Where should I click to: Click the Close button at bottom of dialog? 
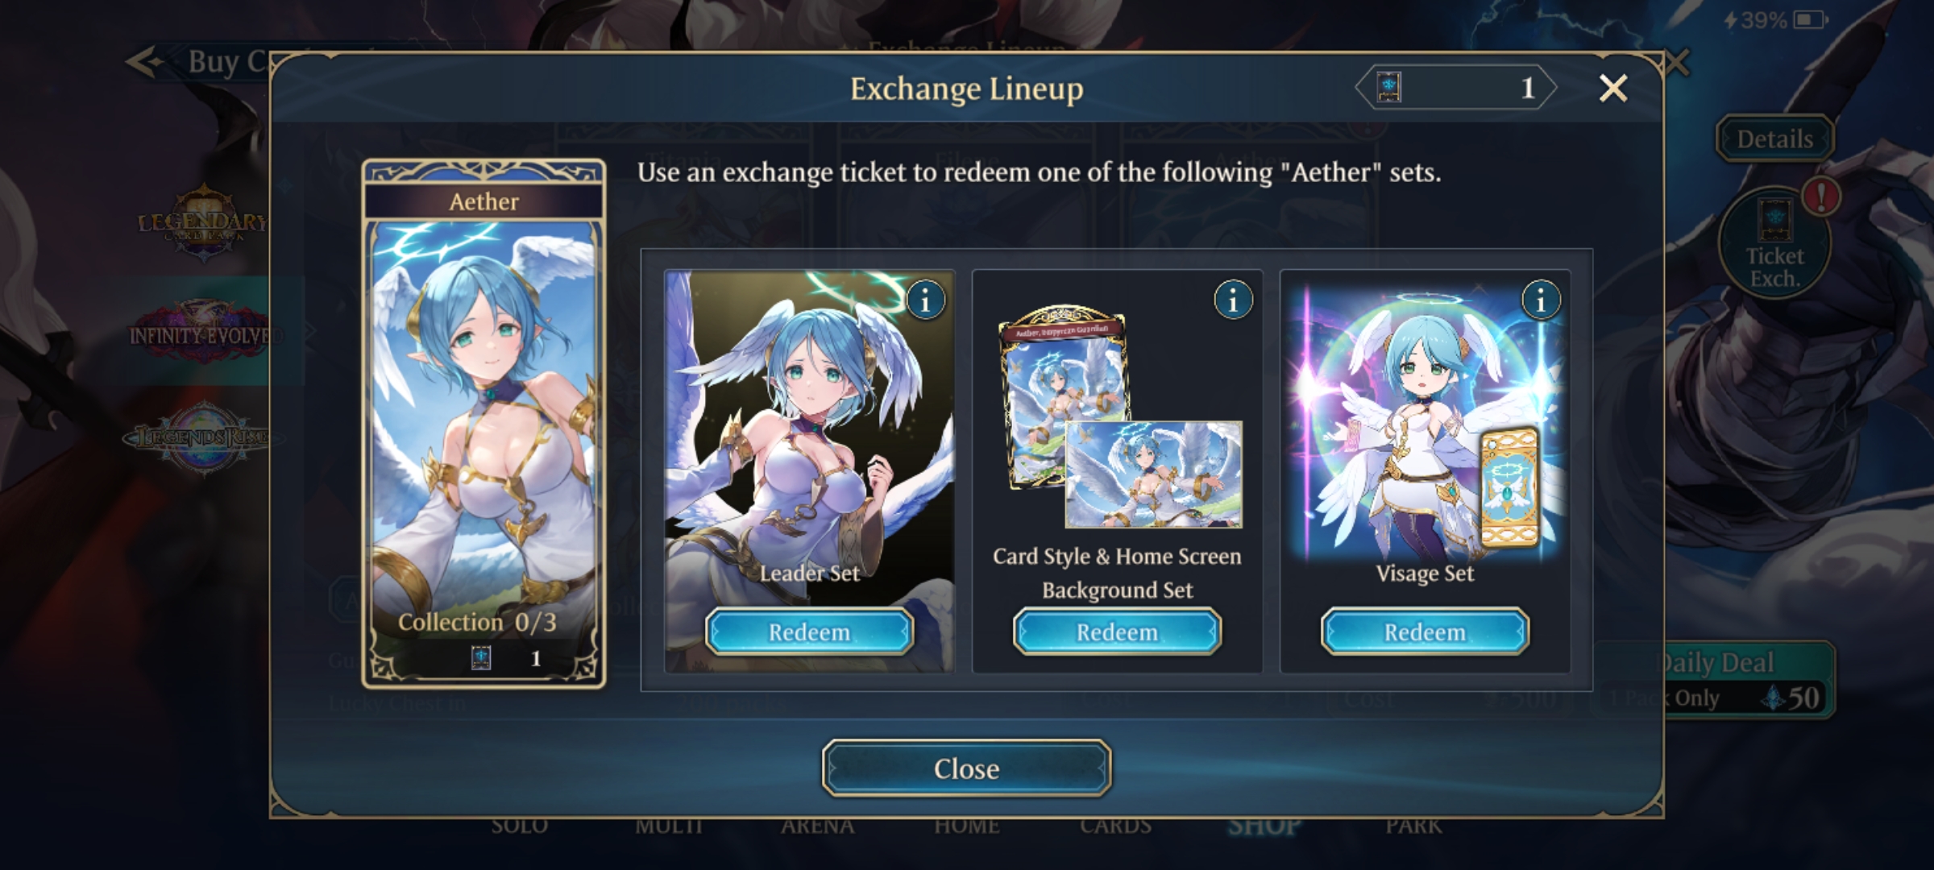click(966, 768)
